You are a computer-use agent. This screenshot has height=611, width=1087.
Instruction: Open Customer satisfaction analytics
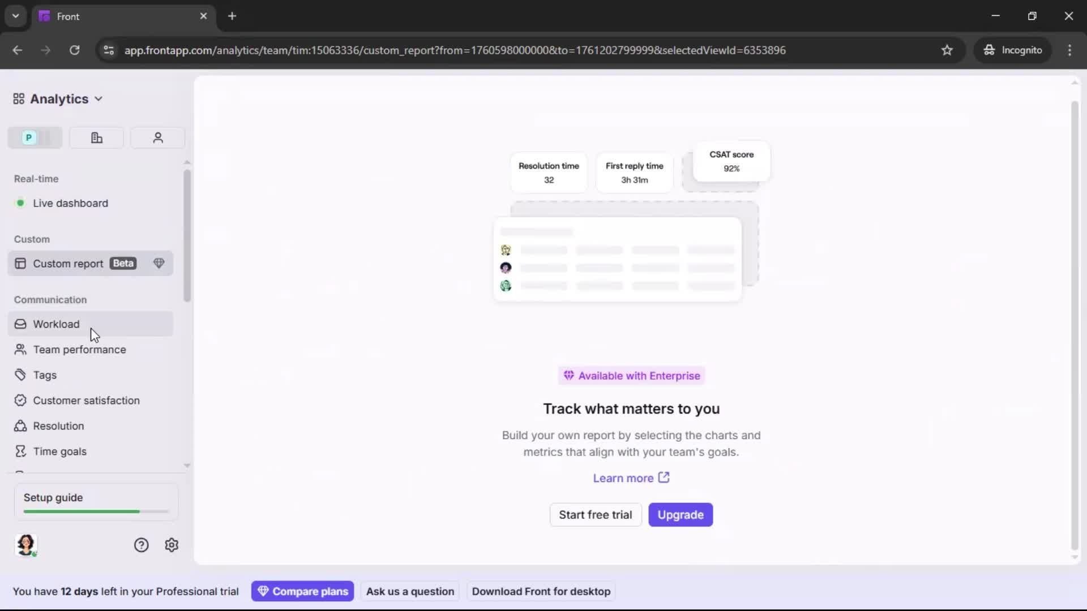(86, 400)
